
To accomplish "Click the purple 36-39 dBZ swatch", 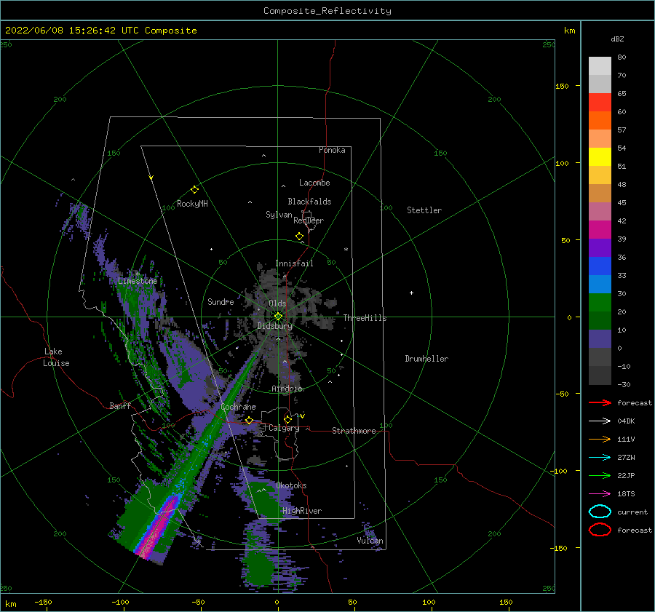I will coord(600,247).
